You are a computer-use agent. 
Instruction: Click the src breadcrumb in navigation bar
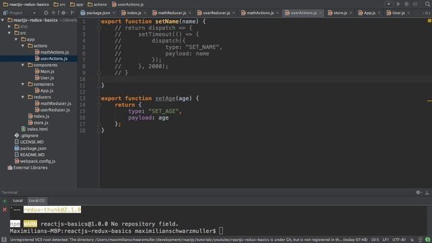point(59,5)
